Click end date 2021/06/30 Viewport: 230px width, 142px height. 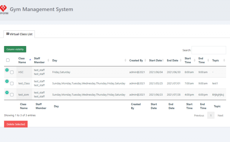(x=174, y=72)
